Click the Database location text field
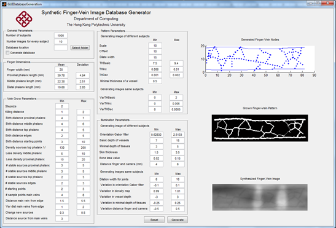Screen dimensions: 336x228 point(61,47)
